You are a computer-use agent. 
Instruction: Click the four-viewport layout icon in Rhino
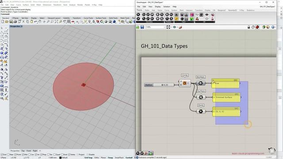click(x=69, y=22)
